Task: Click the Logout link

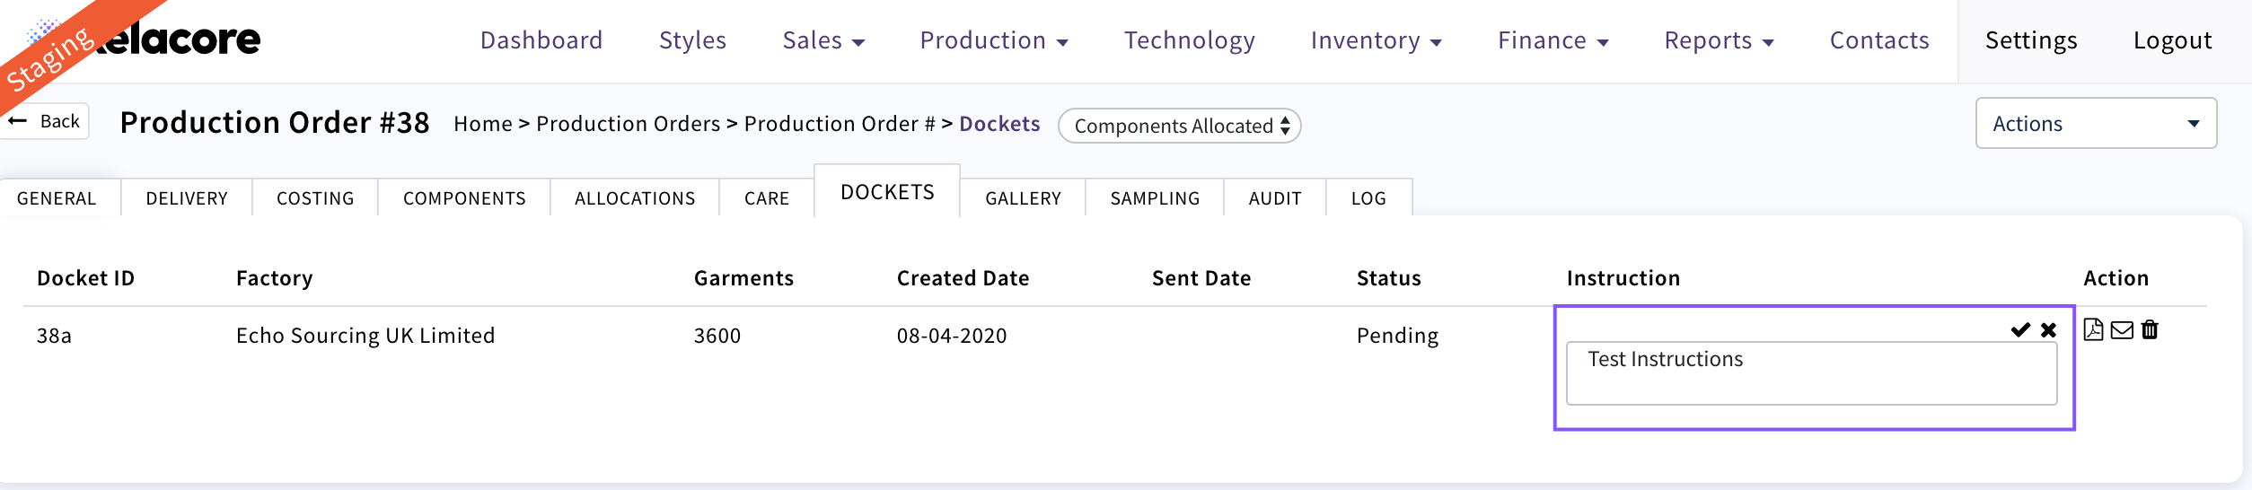Action: 2172,40
